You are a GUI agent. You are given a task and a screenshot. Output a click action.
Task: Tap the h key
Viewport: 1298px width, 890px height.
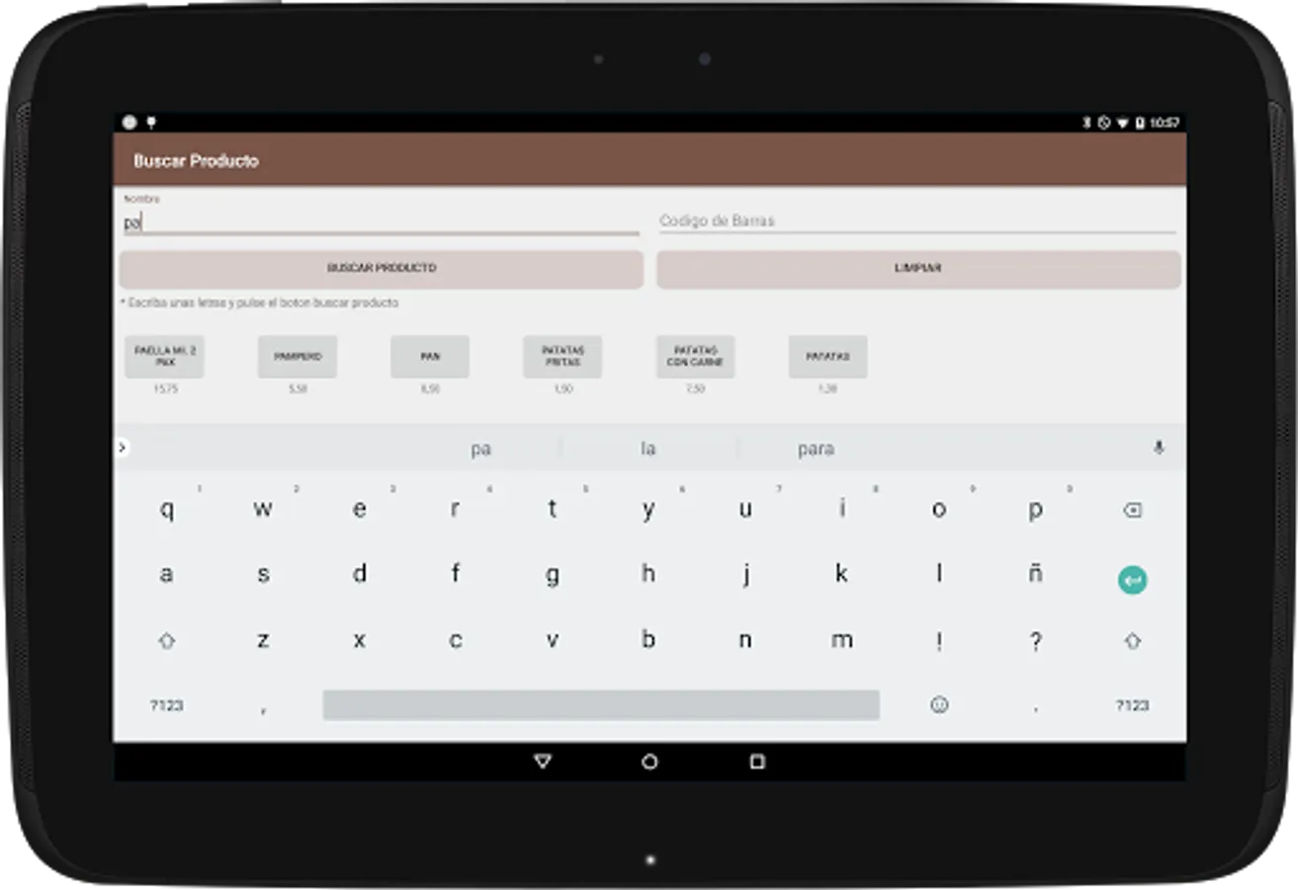pyautogui.click(x=649, y=575)
